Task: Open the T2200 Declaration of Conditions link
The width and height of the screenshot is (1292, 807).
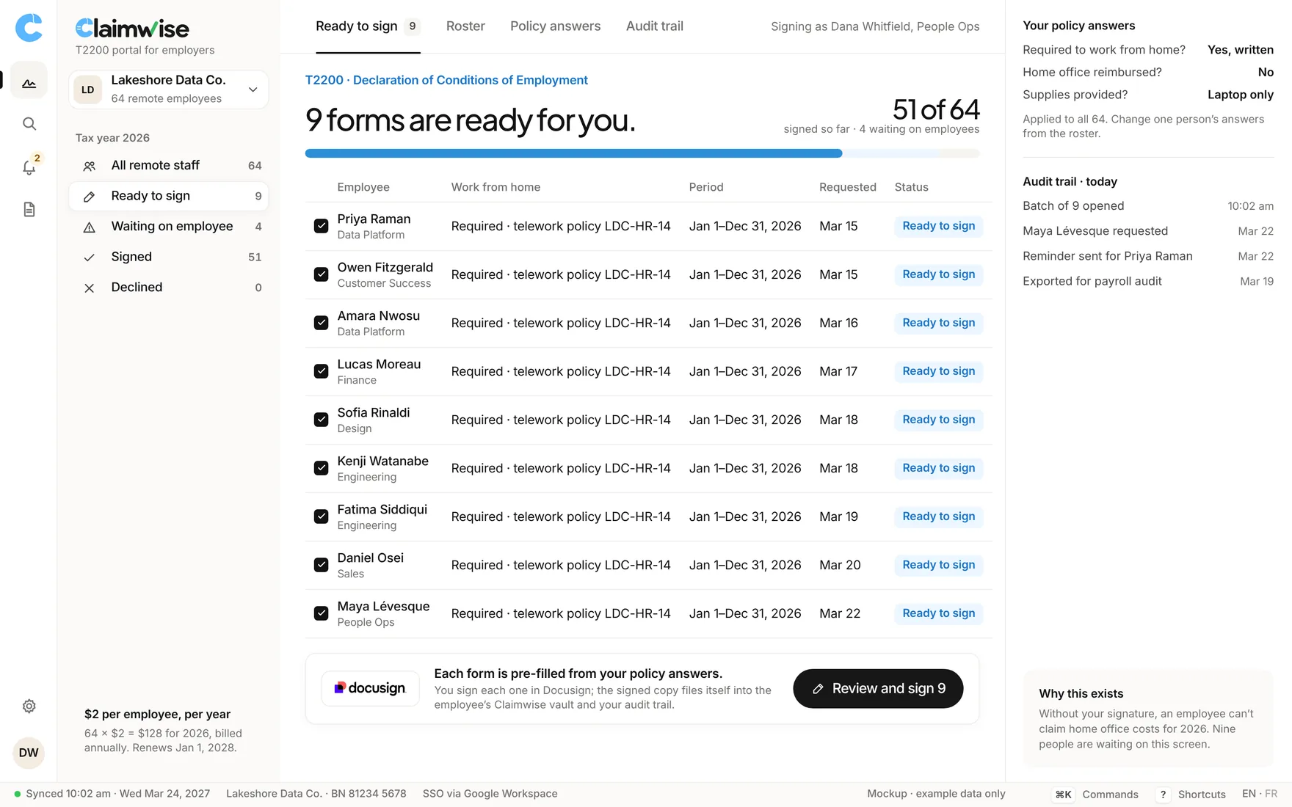Action: coord(446,80)
